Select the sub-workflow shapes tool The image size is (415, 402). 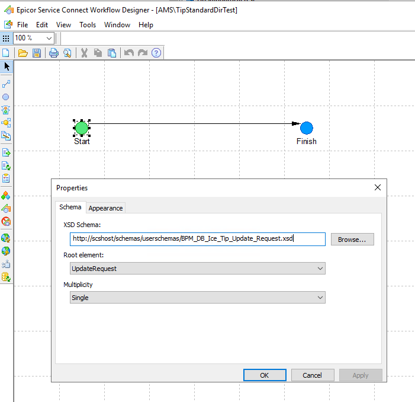point(6,209)
